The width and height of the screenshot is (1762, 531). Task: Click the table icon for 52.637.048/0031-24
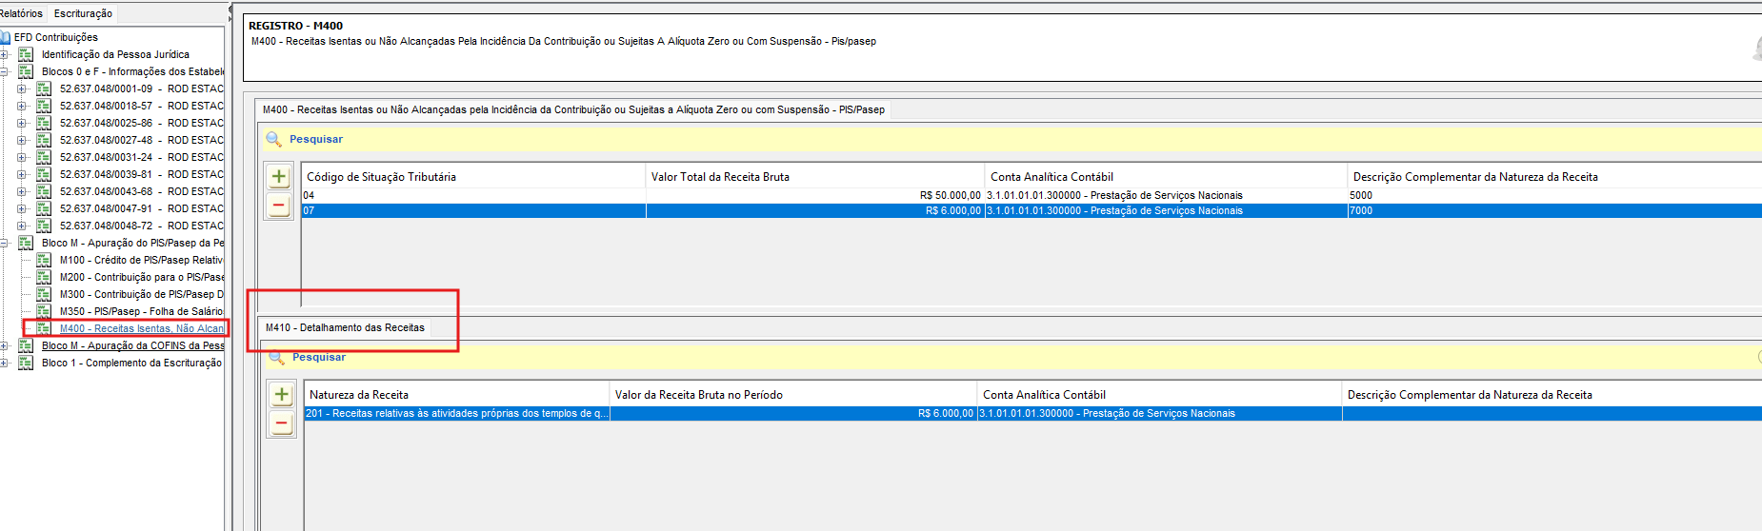pos(44,157)
